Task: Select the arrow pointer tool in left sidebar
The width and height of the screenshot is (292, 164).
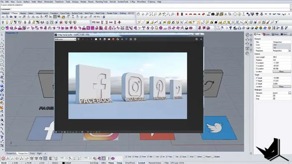Action: coord(2,35)
